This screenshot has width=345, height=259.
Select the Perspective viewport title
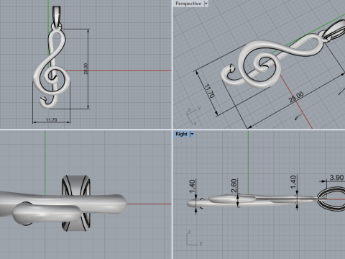pos(188,4)
